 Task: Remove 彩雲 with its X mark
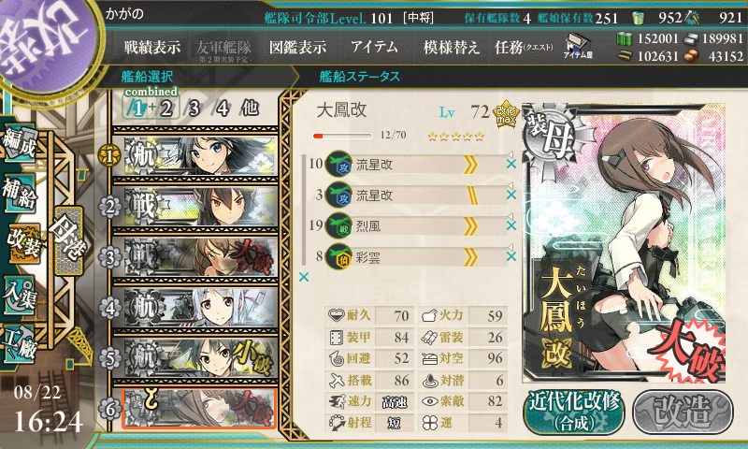coord(511,256)
